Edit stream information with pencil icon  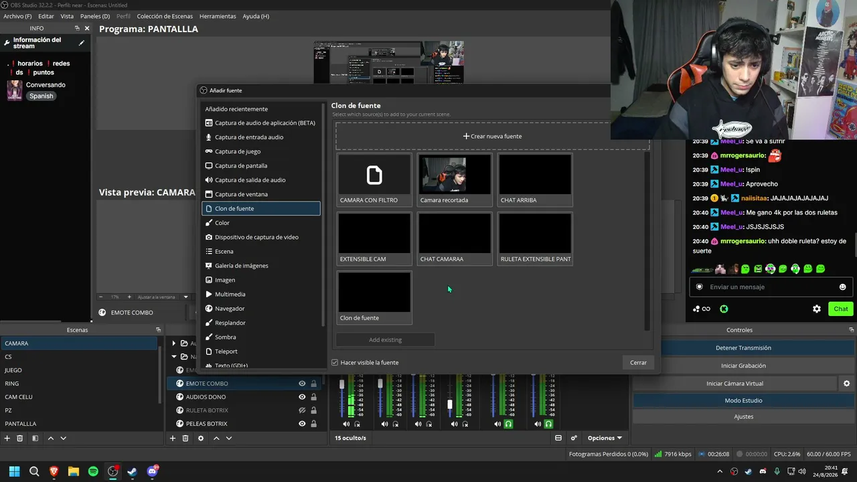pyautogui.click(x=82, y=43)
